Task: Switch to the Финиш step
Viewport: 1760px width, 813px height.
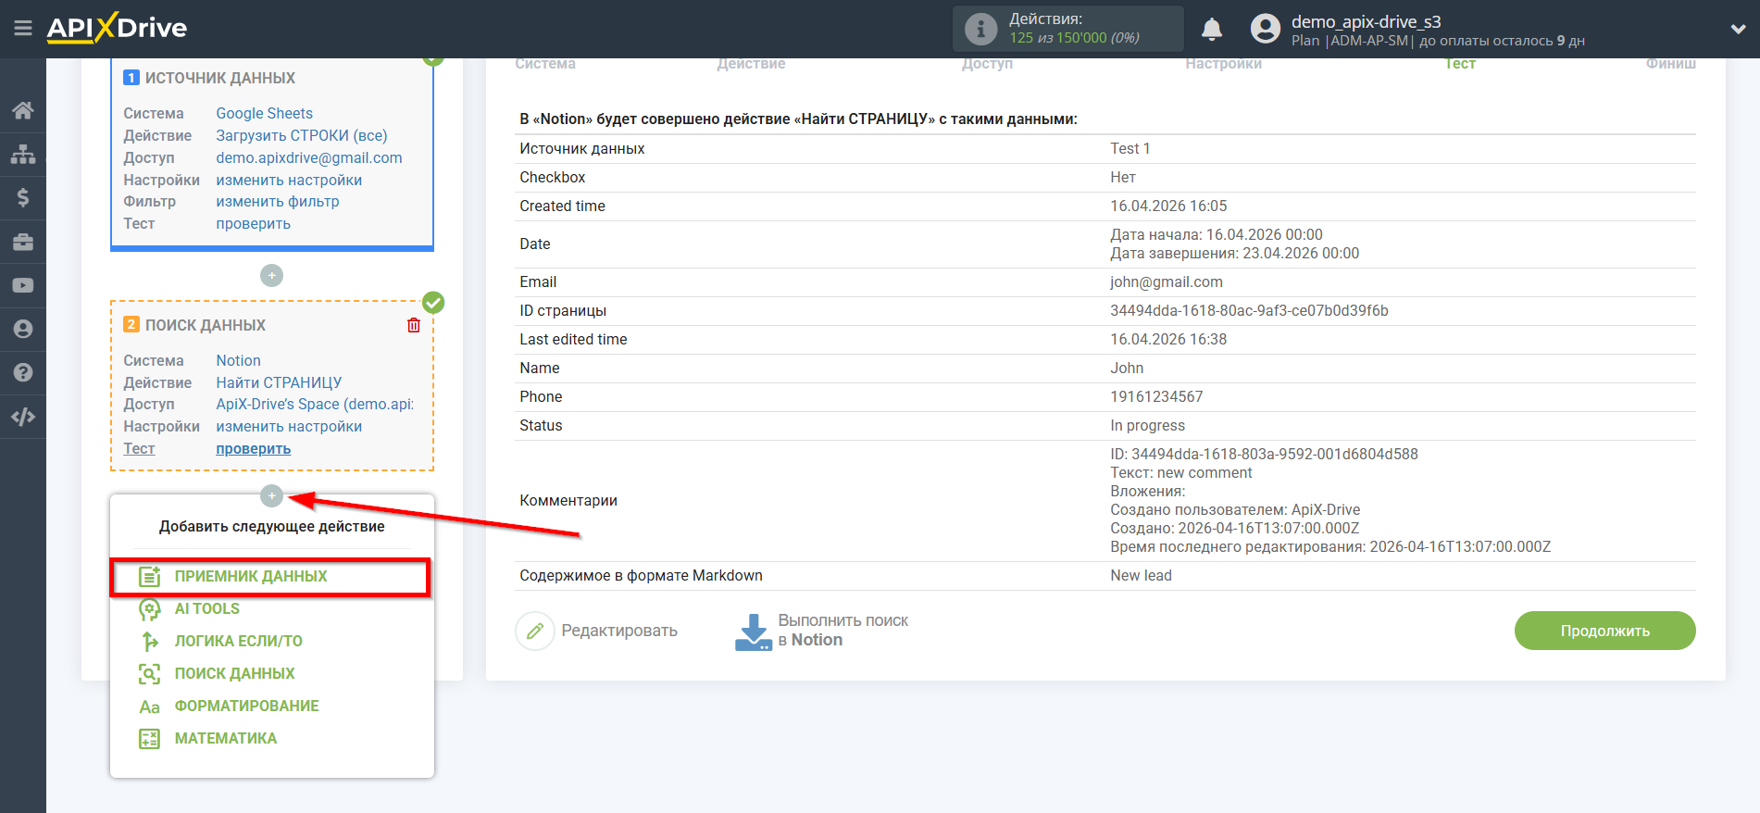Action: [x=1671, y=63]
